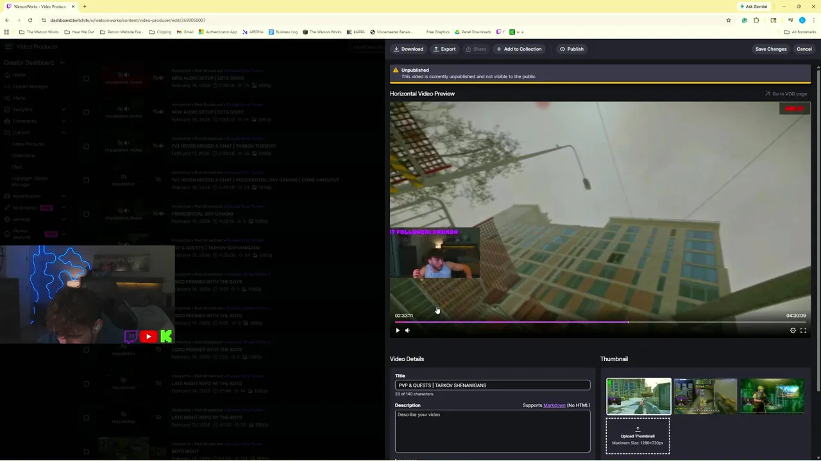Open the Authenticator App bookmark
Viewport: 821px width, 461px height.
click(x=218, y=32)
